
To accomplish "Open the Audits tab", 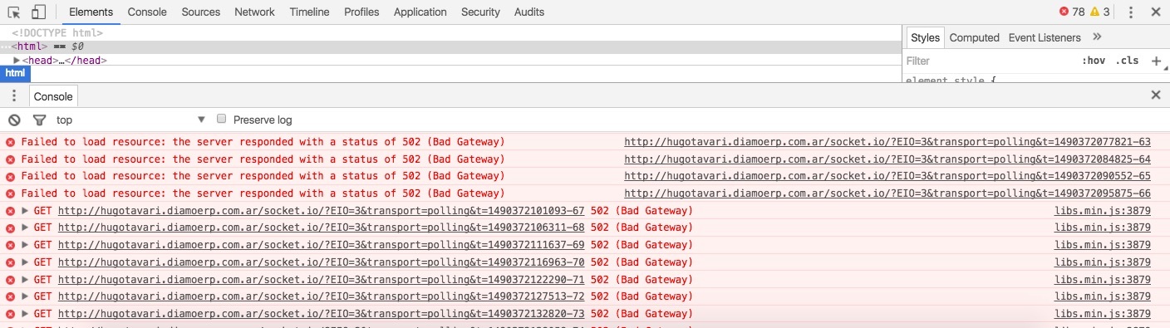I will coord(529,12).
